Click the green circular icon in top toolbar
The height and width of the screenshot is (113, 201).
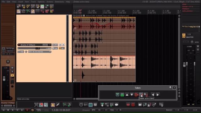pos(42,6)
